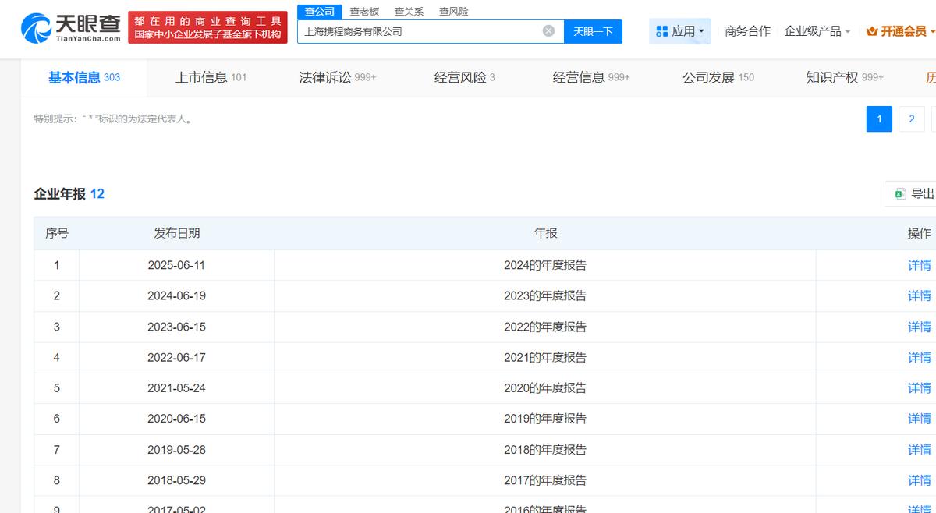Viewport: 936px width, 513px height.
Task: Expand the 企业级产品 dropdown
Action: (x=817, y=30)
